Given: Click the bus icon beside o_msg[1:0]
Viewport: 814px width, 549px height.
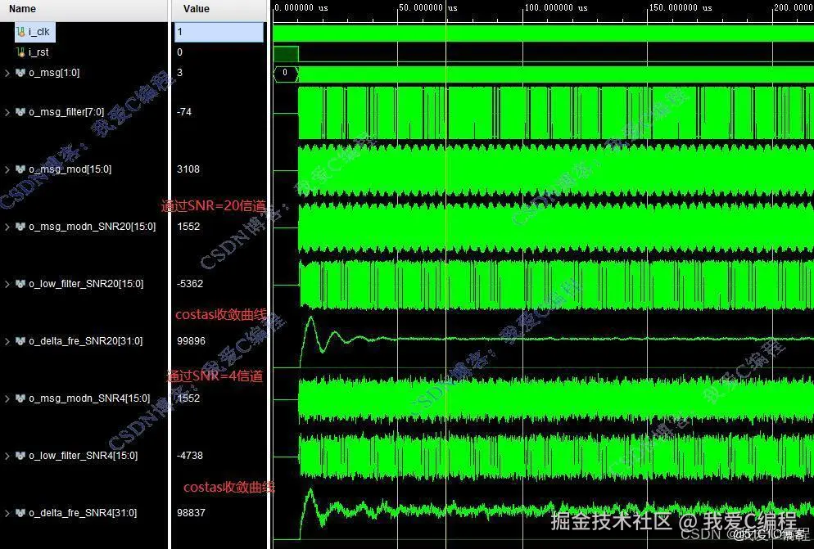Looking at the screenshot, I should click(x=20, y=72).
